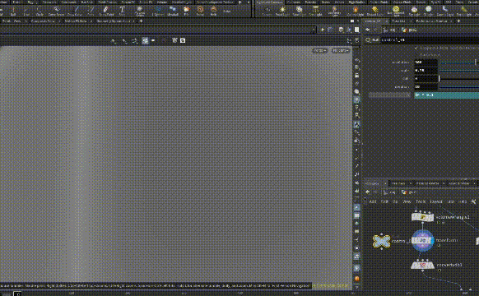
Task: Switch to the Take List tab
Action: [x=398, y=21]
